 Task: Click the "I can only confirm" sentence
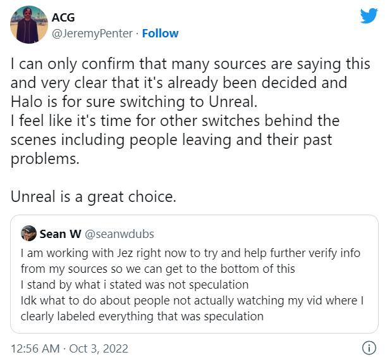pyautogui.click(x=190, y=65)
